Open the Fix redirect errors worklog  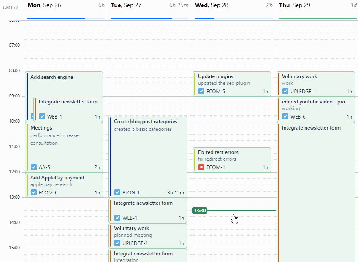[x=232, y=160]
